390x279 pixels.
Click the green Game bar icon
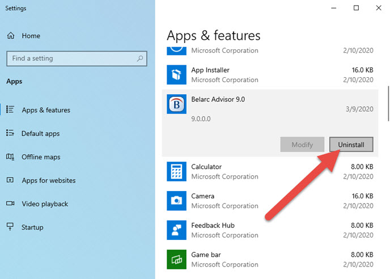(177, 259)
